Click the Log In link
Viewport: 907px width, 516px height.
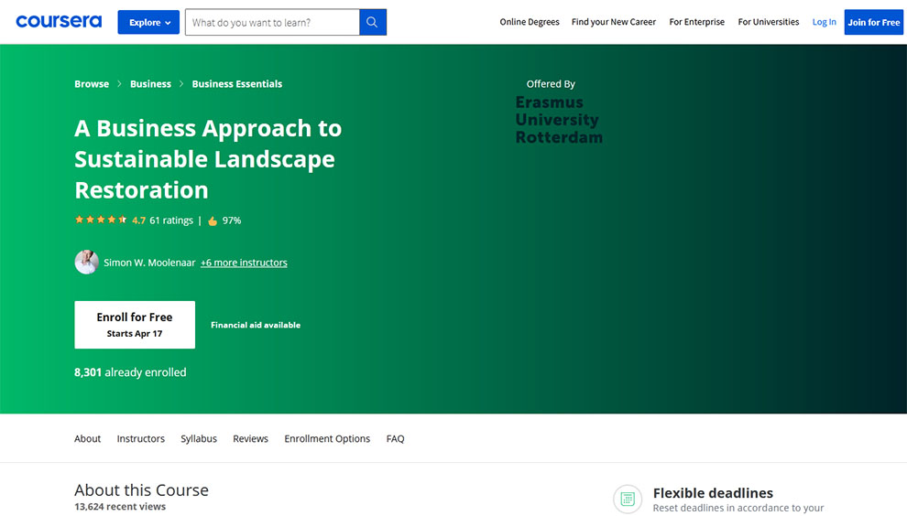pos(824,22)
